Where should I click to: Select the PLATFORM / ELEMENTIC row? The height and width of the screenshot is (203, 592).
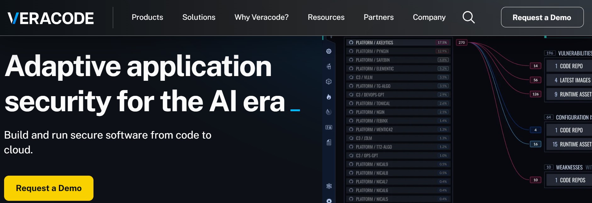(399, 69)
